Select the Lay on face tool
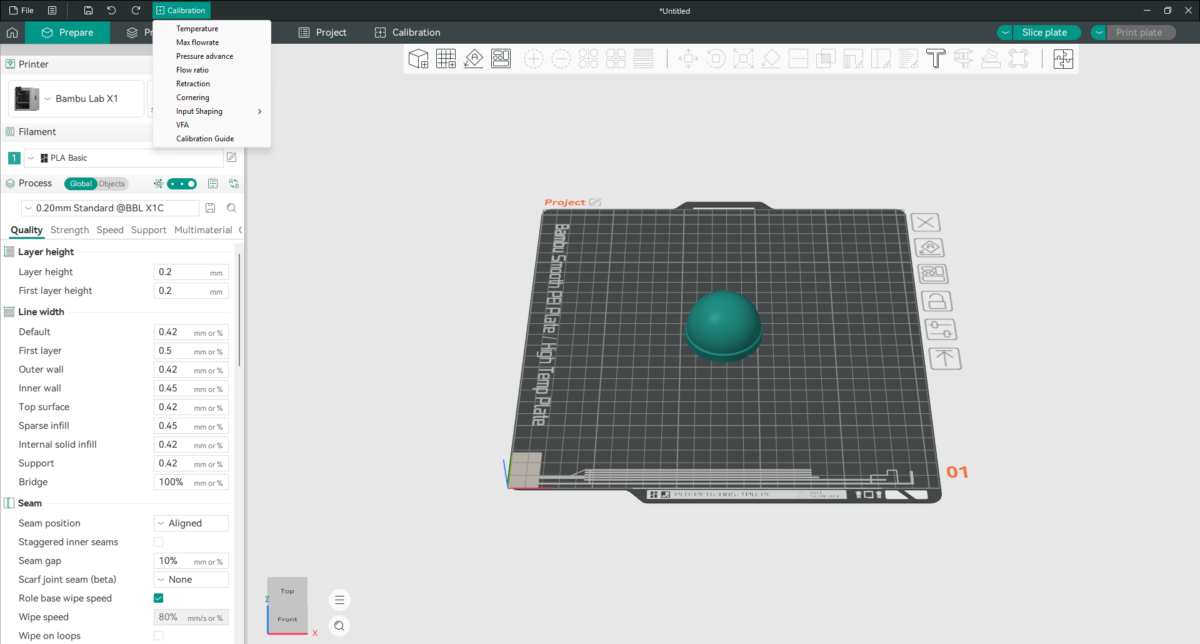 click(x=771, y=59)
